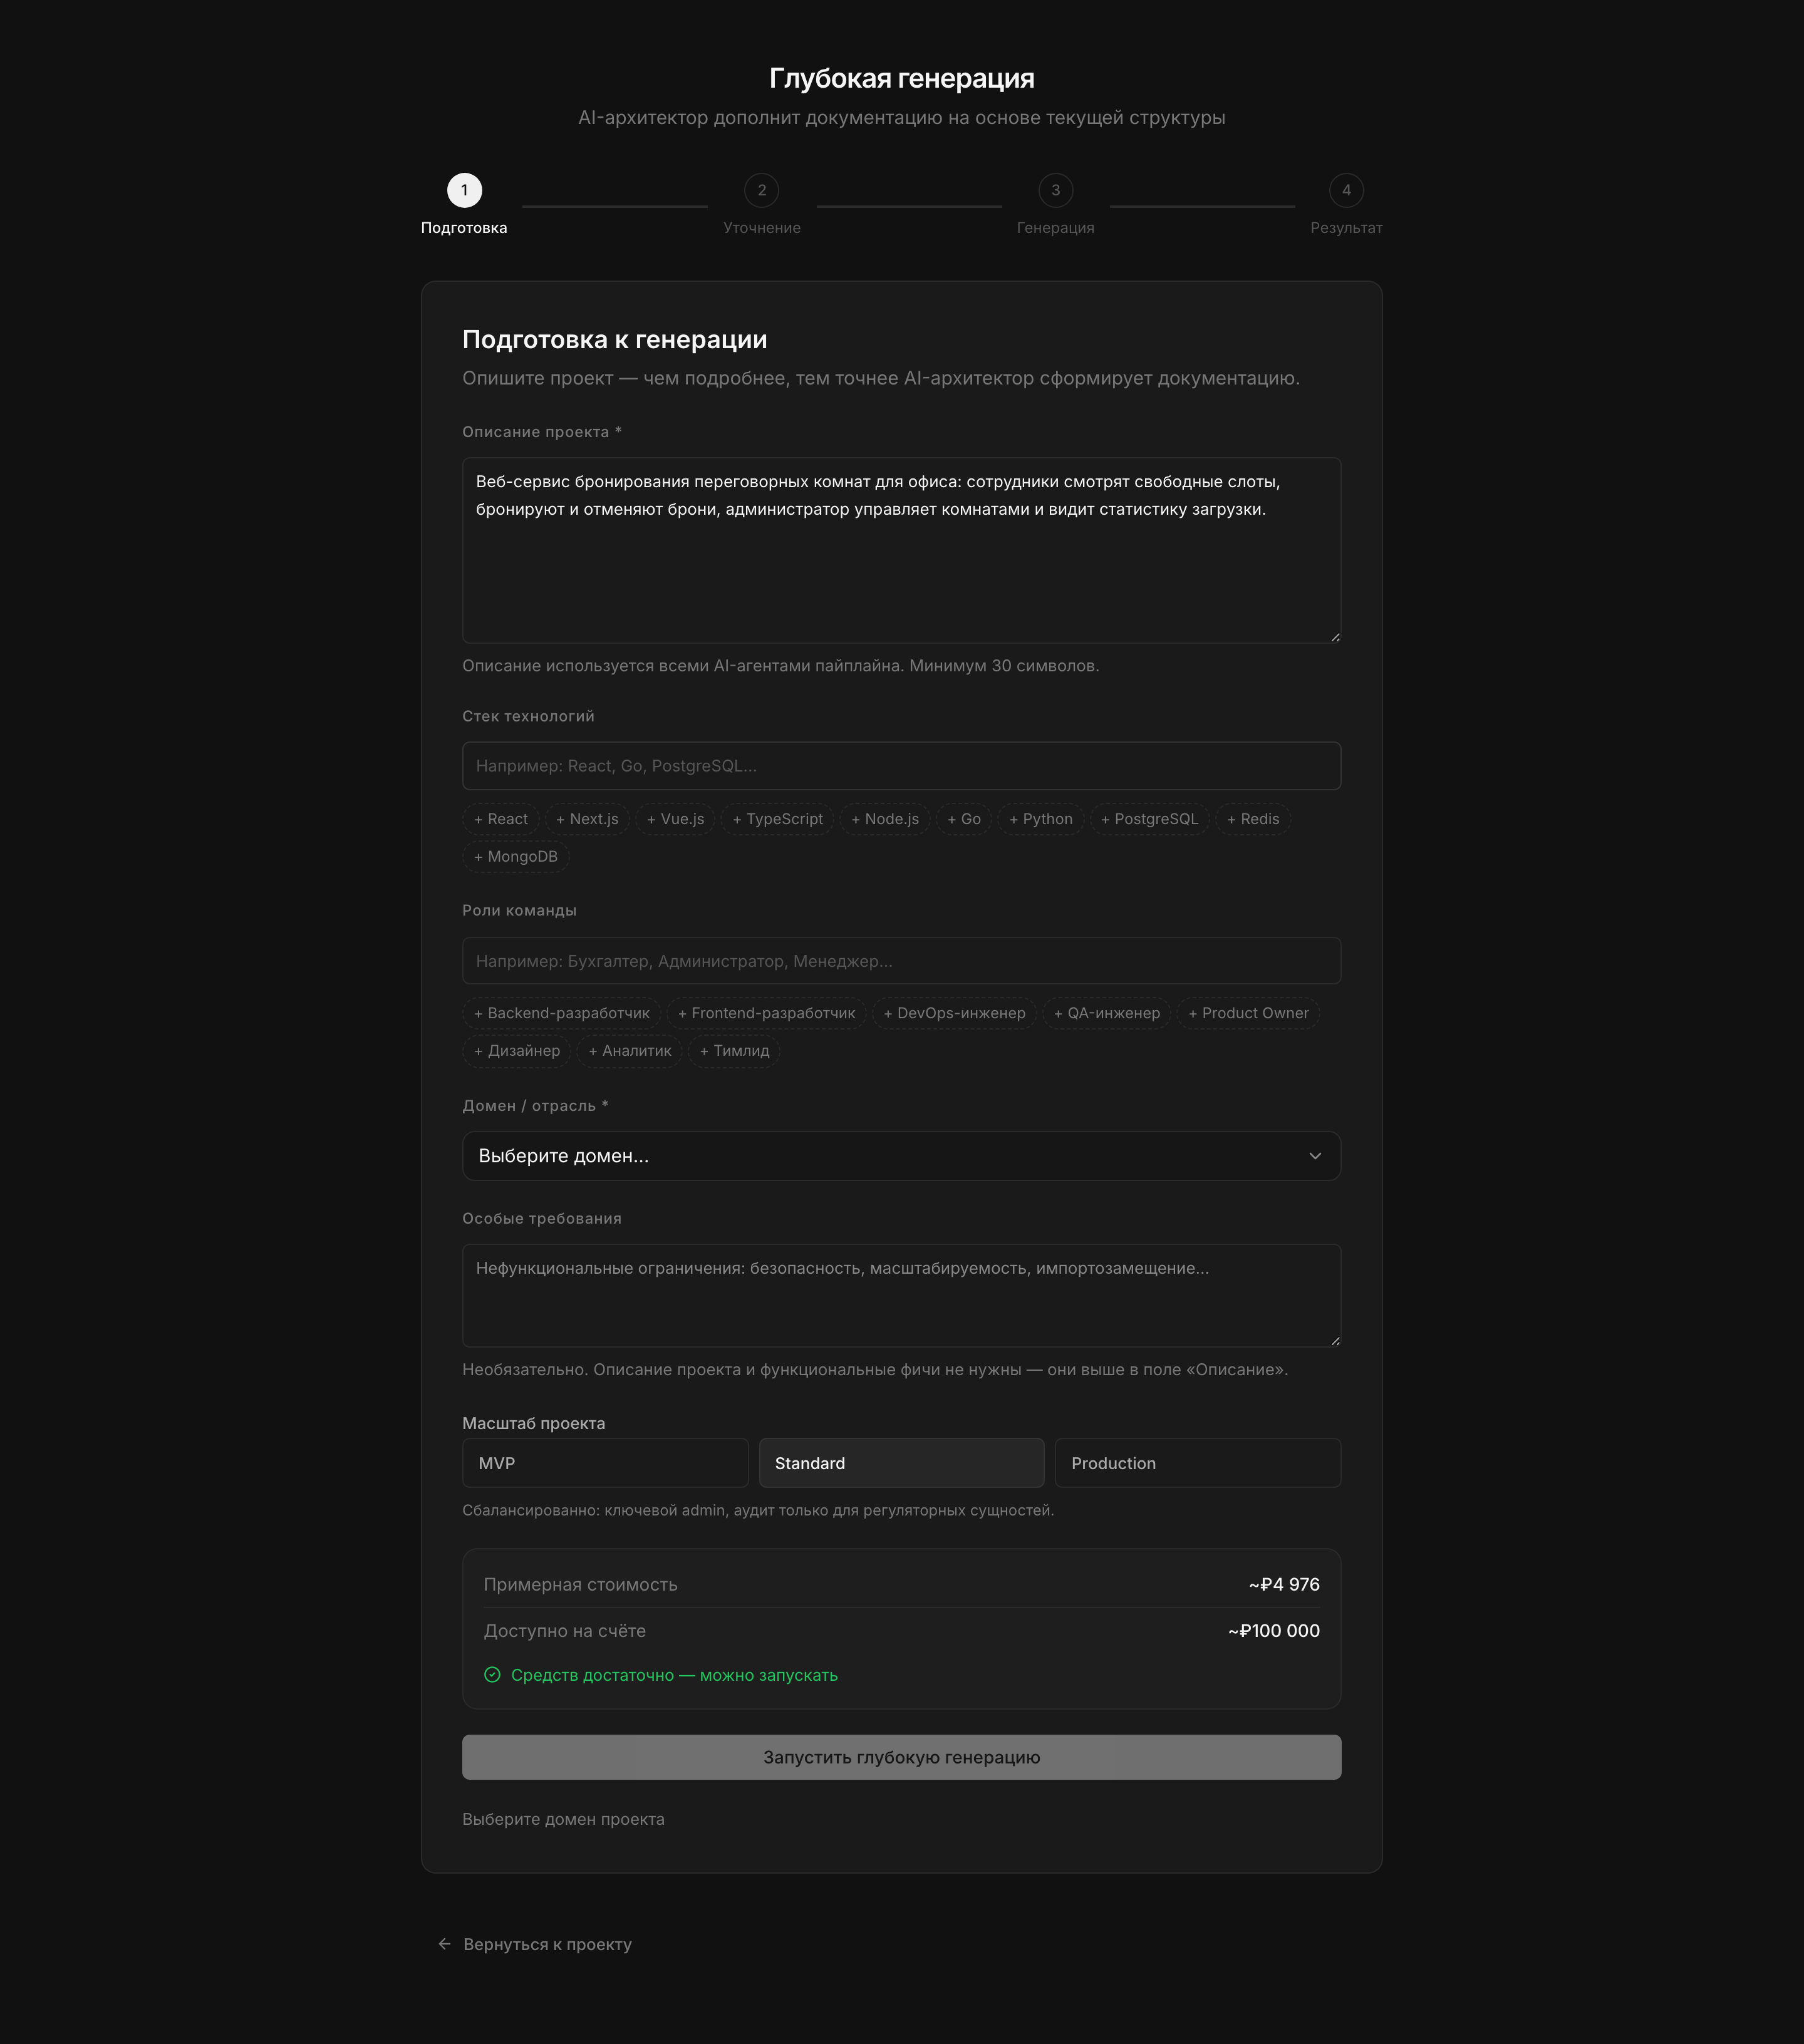Click the Доступно на счёте label

click(x=565, y=1631)
